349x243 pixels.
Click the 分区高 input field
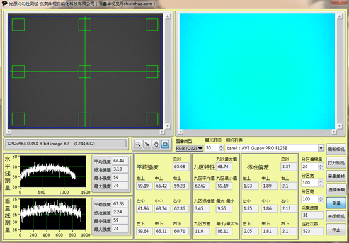[x=310, y=199]
